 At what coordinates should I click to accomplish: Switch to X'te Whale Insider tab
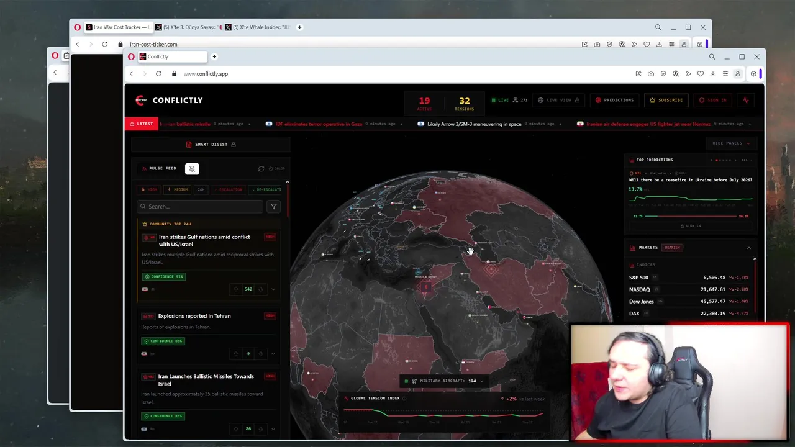(x=257, y=27)
